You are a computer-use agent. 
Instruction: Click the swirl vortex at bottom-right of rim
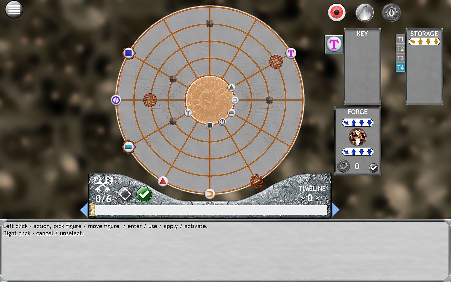256,181
